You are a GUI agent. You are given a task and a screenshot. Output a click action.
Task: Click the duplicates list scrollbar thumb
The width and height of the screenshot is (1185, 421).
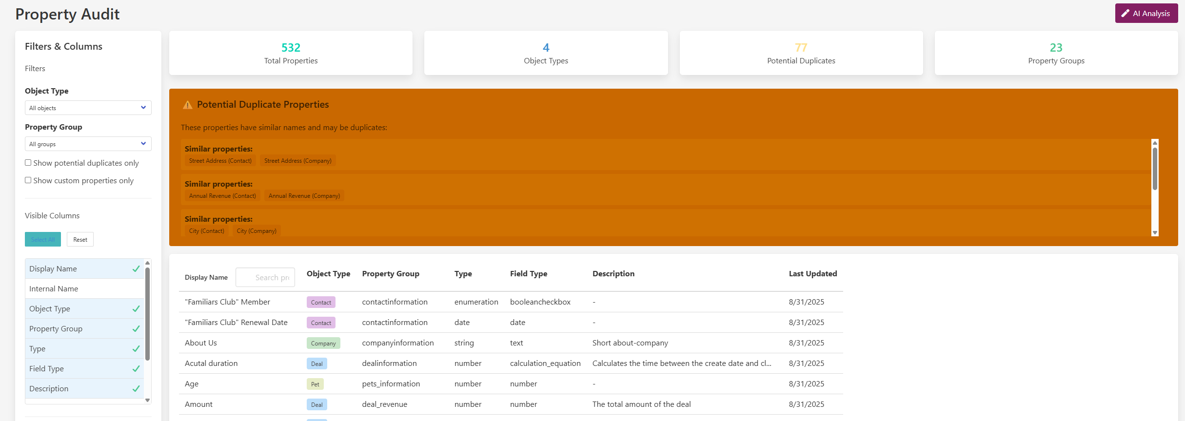point(1155,169)
